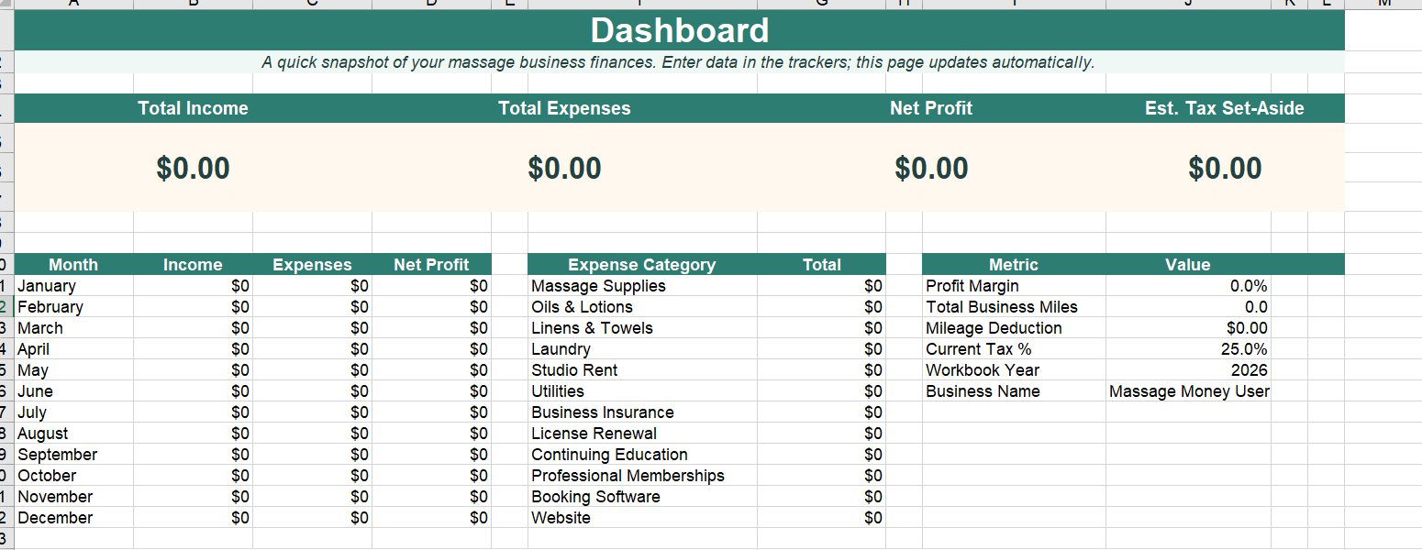1422x550 pixels.
Task: Click the Oils & Lotions category cell
Action: coord(642,307)
